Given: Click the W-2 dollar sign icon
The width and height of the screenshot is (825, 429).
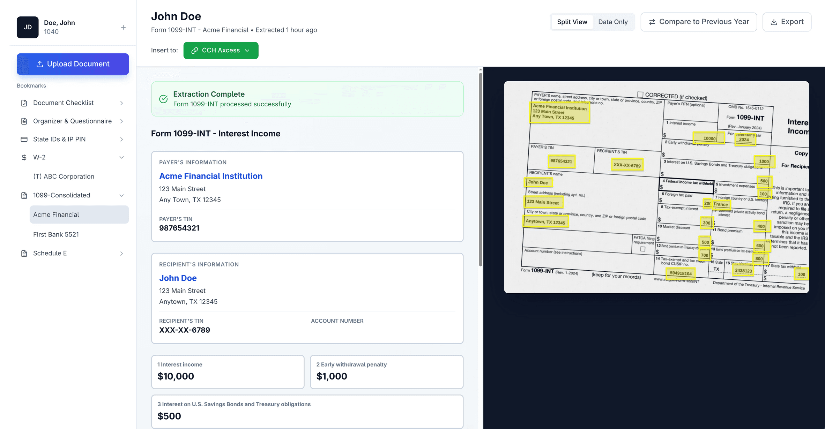Looking at the screenshot, I should click(x=23, y=157).
